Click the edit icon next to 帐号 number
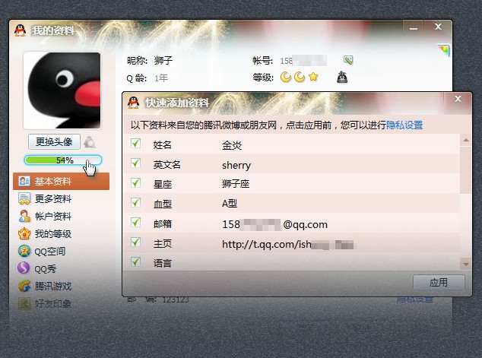The width and height of the screenshot is (482, 358). point(348,60)
